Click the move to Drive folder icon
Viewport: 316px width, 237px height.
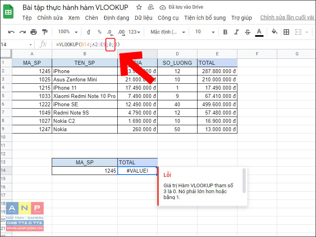[151, 8]
